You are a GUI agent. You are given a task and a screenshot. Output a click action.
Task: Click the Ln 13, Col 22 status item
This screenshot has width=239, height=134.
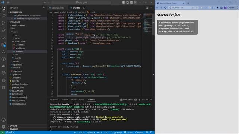(79, 133)
